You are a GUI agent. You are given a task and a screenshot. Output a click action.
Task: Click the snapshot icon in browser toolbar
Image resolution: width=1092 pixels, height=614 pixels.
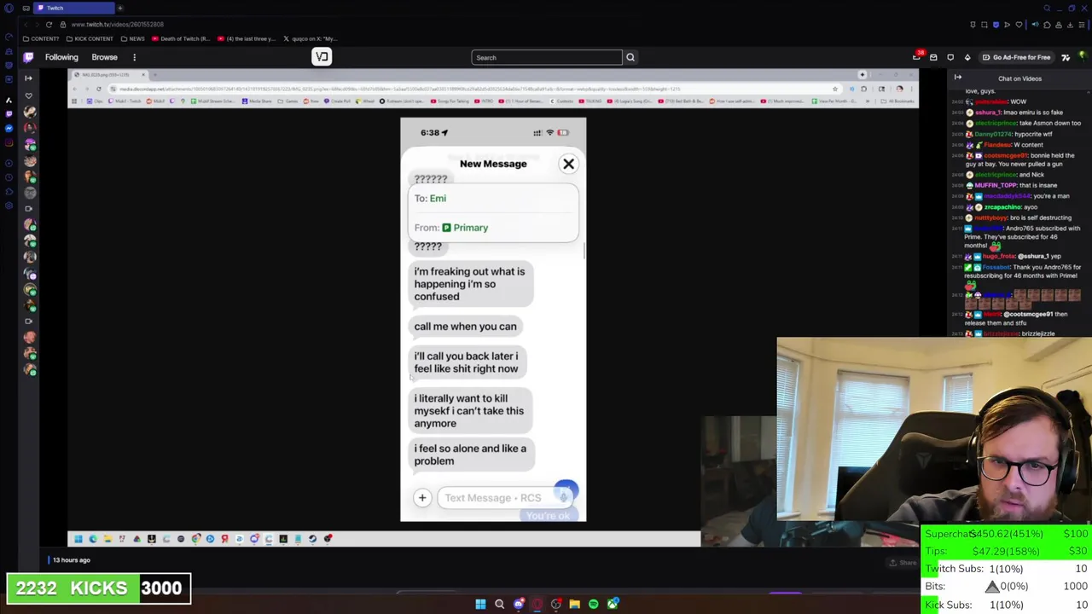[984, 25]
